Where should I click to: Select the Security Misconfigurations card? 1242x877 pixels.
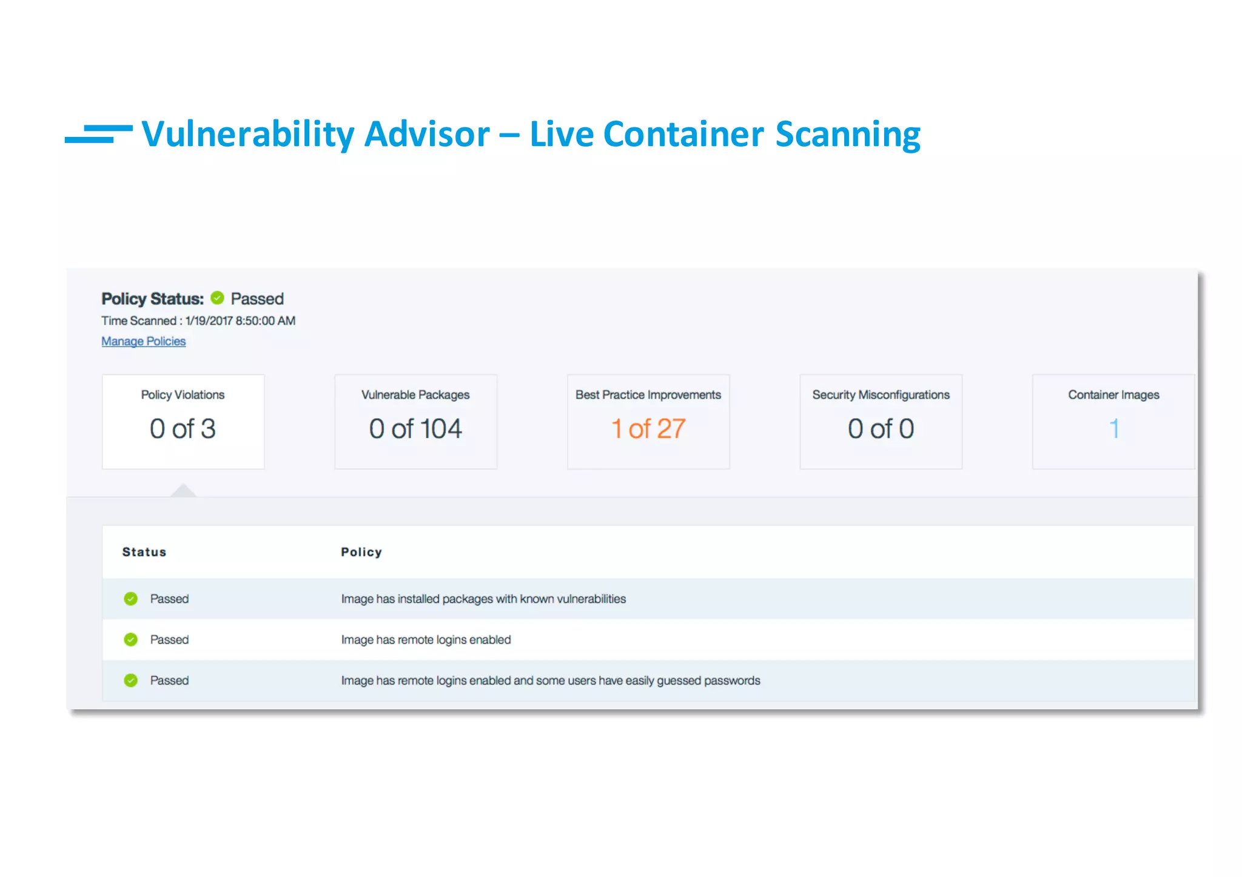tap(881, 422)
